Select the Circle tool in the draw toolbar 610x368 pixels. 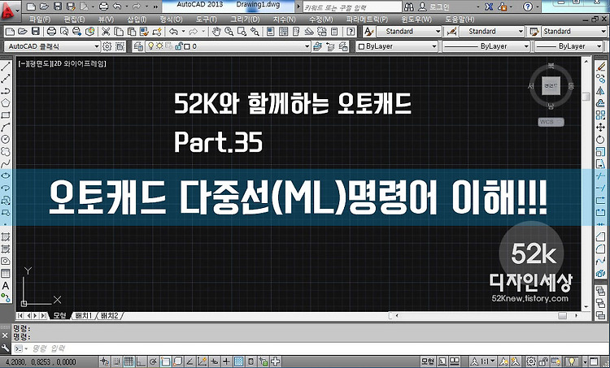(6, 139)
